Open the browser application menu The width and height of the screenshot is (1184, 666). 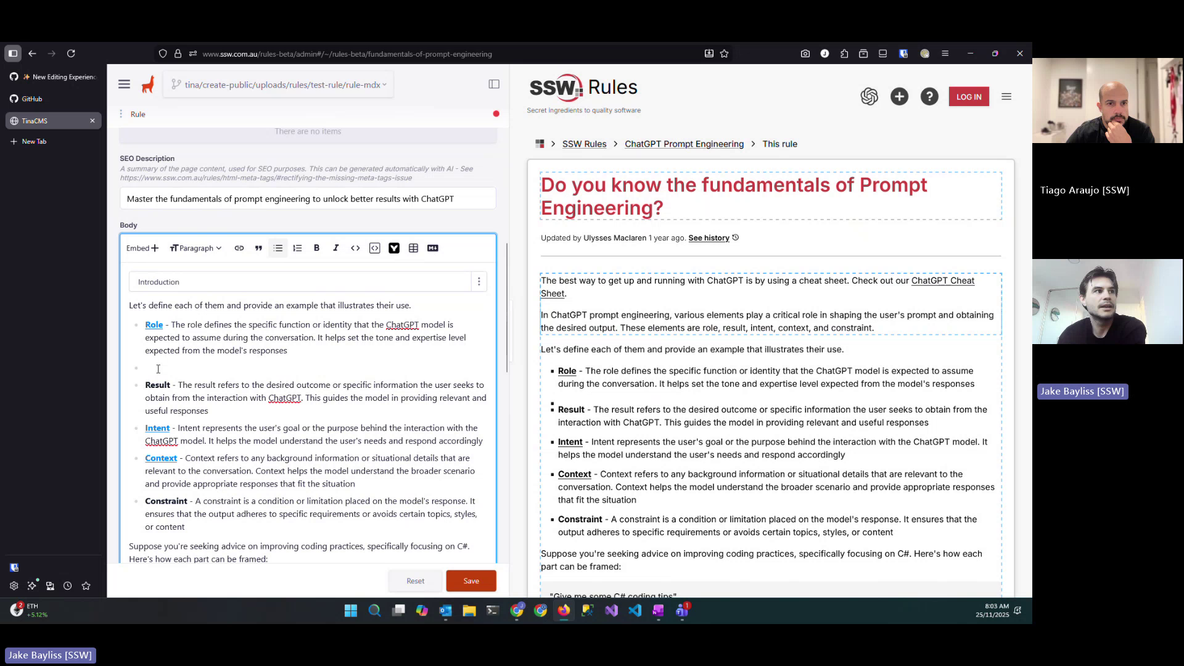pos(945,54)
